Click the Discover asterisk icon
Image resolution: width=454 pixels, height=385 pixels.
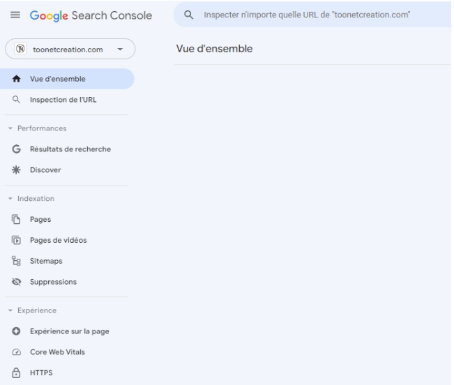point(15,169)
